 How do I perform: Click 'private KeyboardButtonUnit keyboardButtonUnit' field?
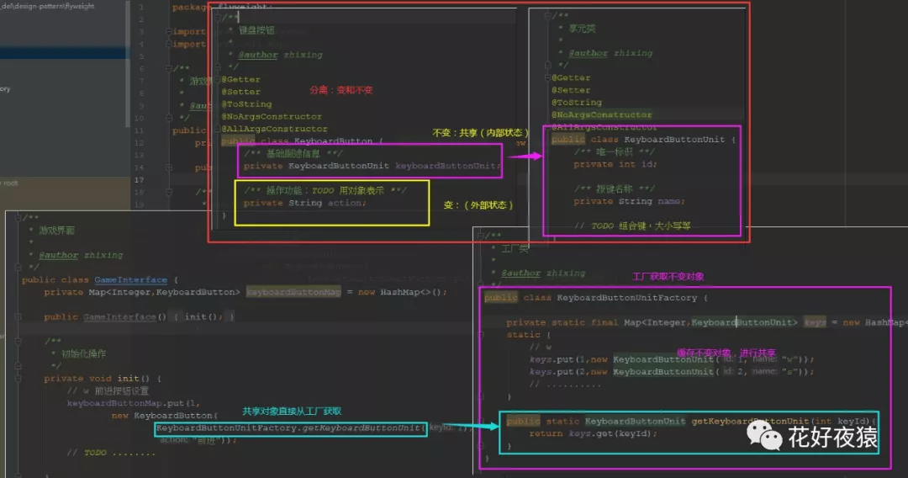click(370, 166)
